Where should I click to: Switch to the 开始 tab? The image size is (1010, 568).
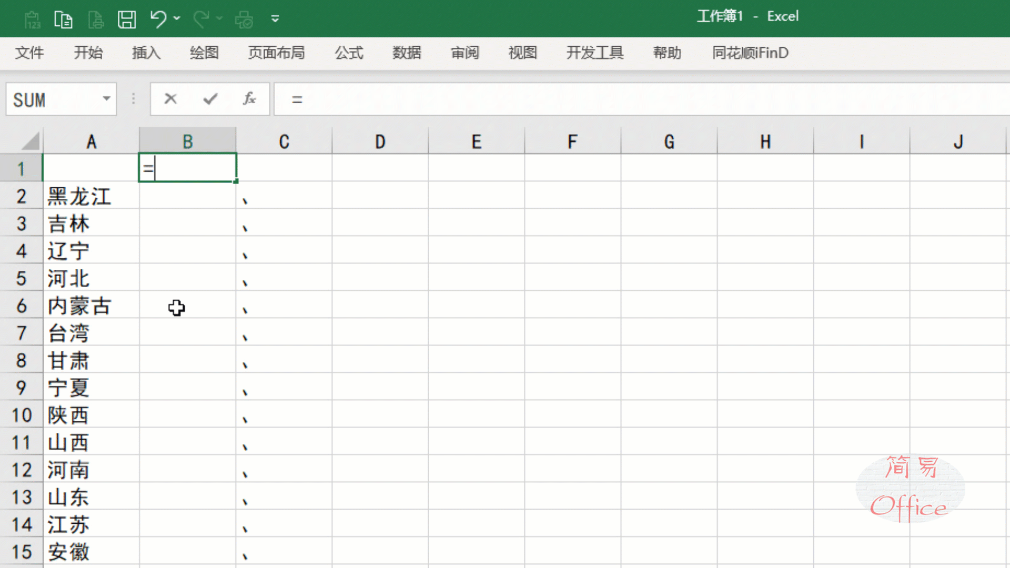(x=88, y=53)
